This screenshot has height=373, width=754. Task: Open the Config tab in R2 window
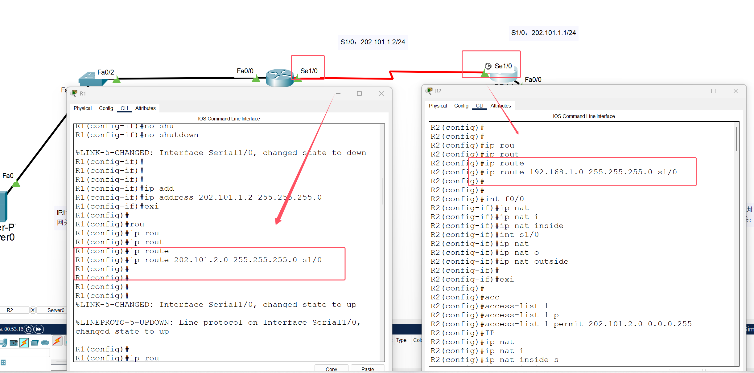461,106
